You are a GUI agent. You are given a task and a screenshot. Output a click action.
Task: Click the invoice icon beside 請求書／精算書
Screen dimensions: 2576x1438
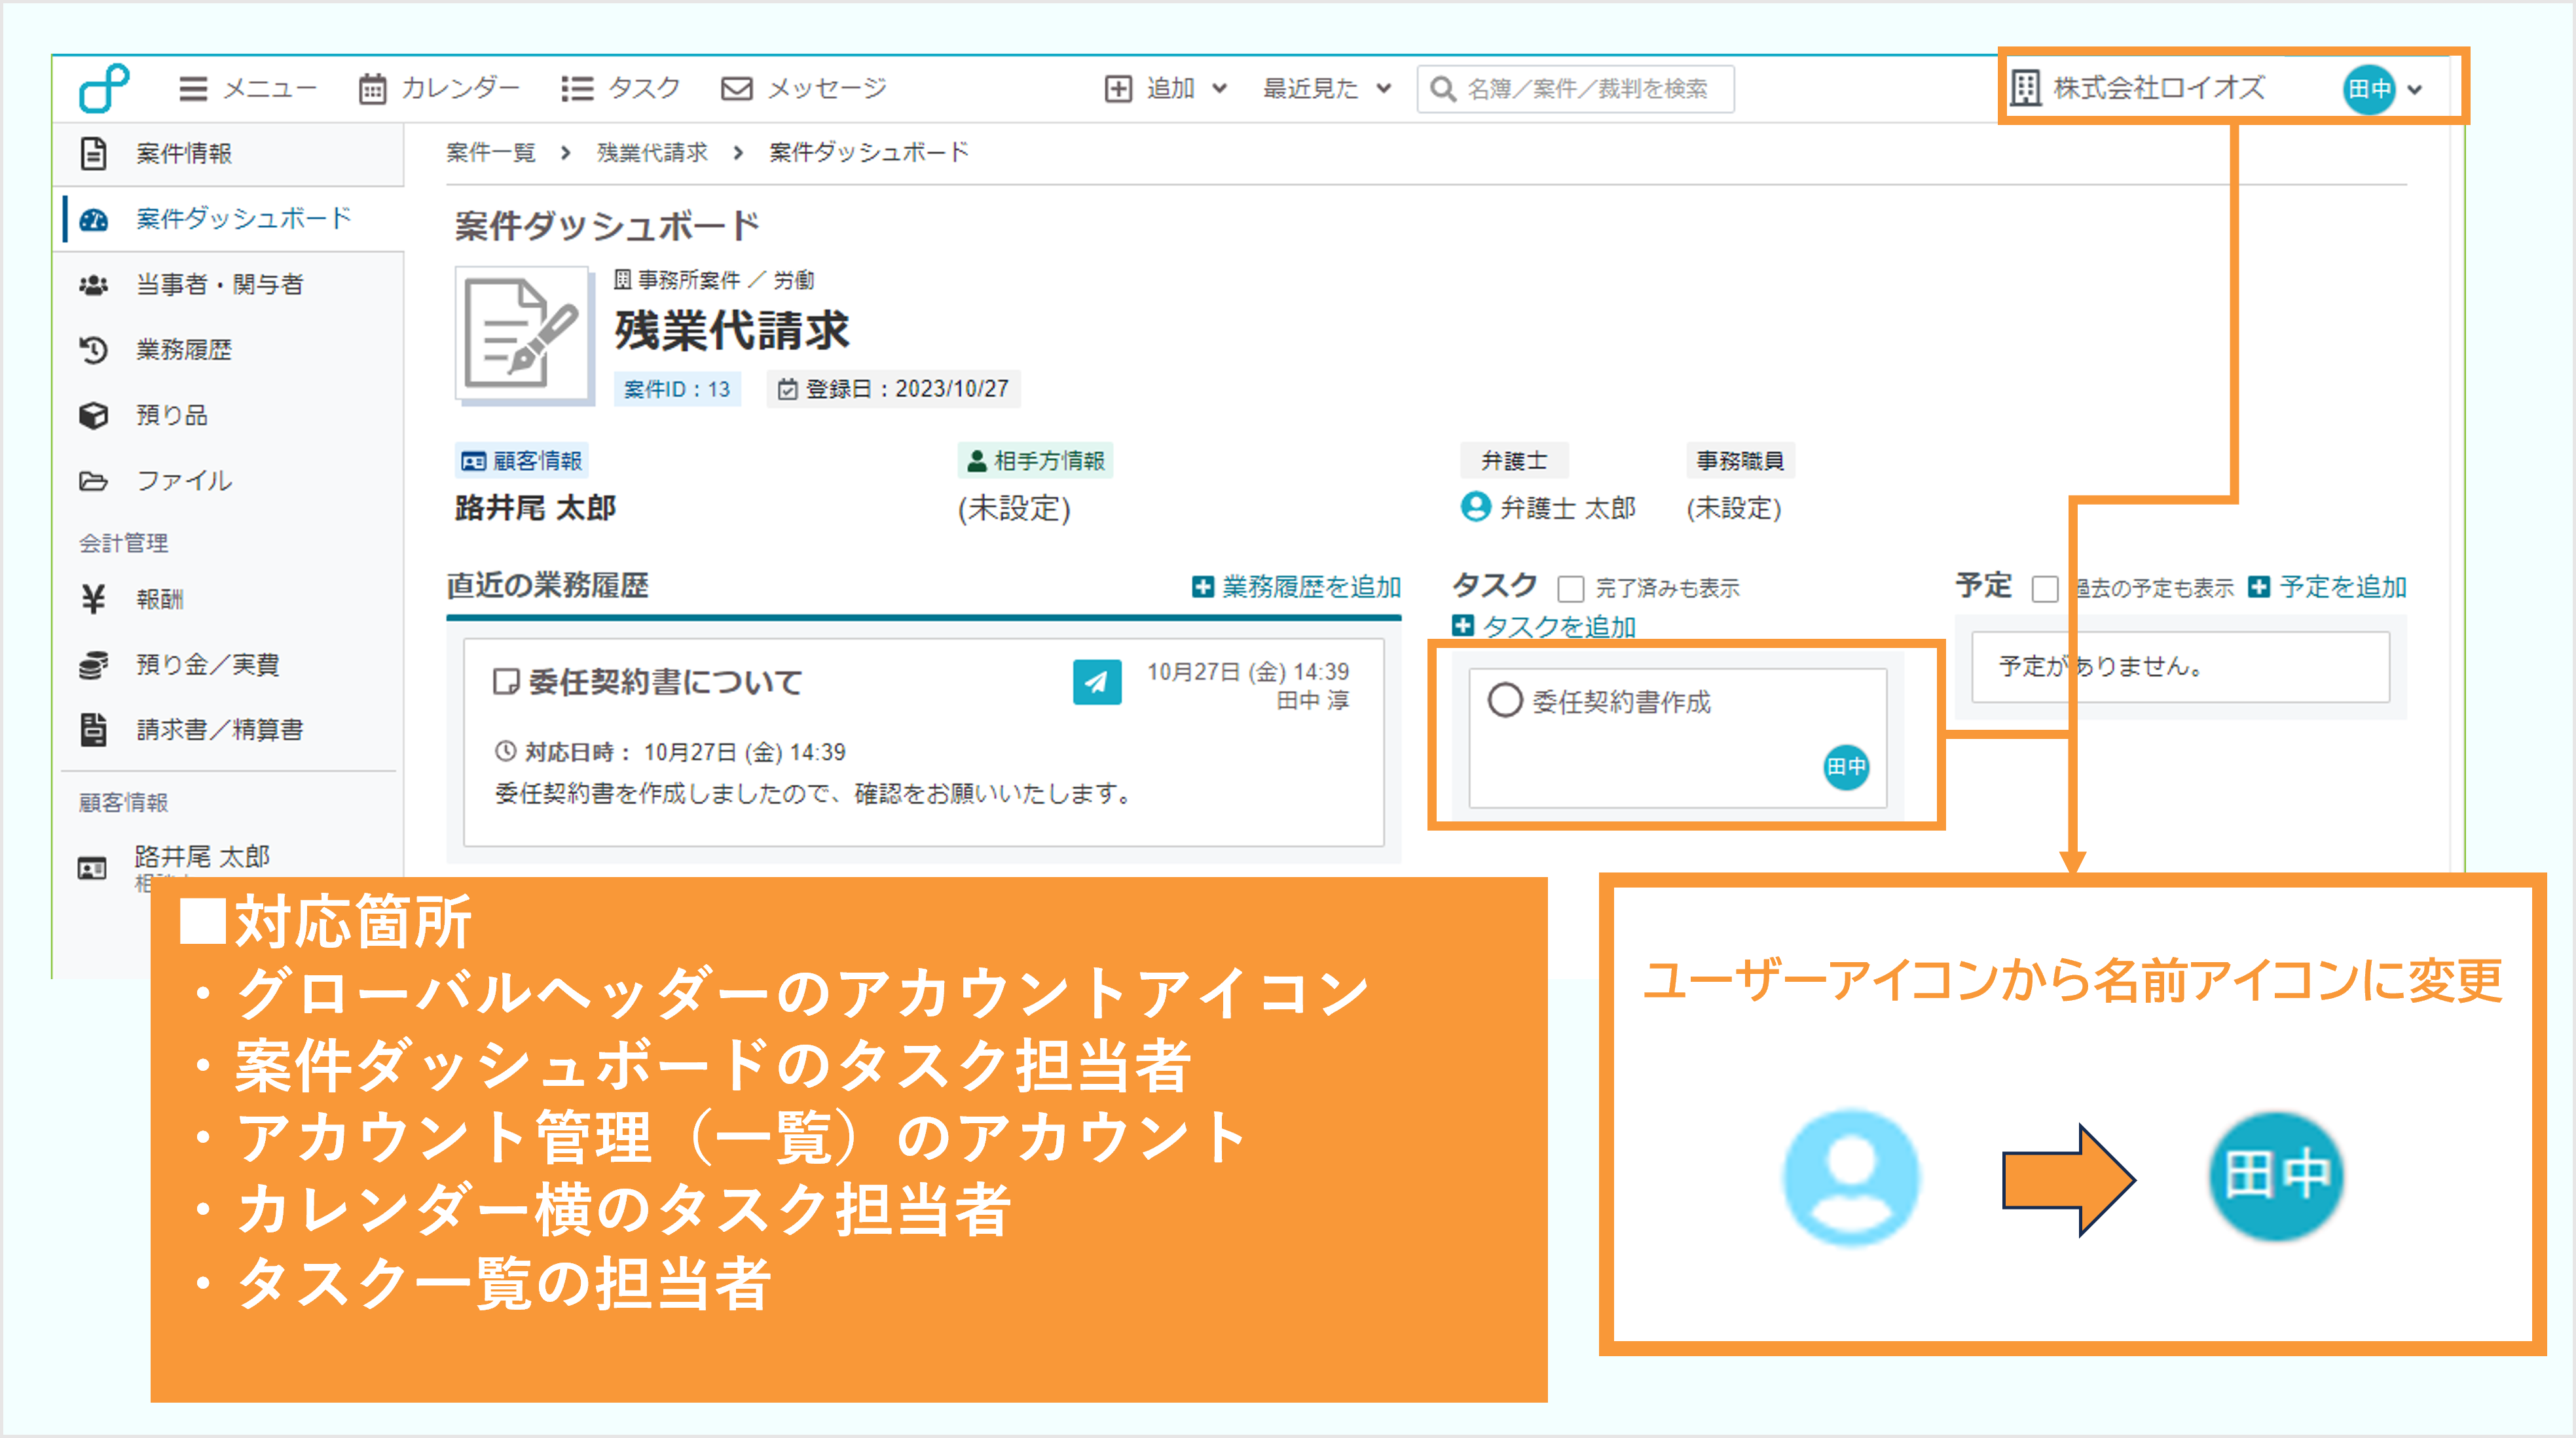[93, 730]
